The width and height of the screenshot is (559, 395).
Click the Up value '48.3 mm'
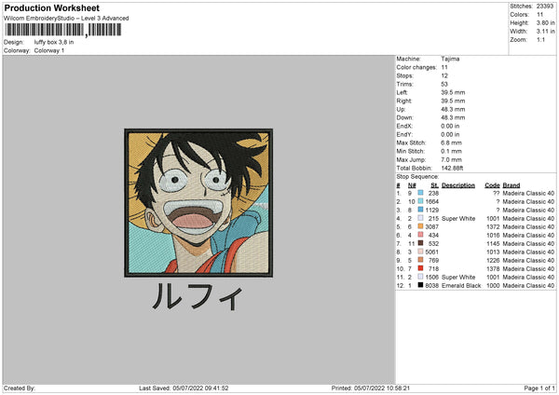pyautogui.click(x=453, y=109)
